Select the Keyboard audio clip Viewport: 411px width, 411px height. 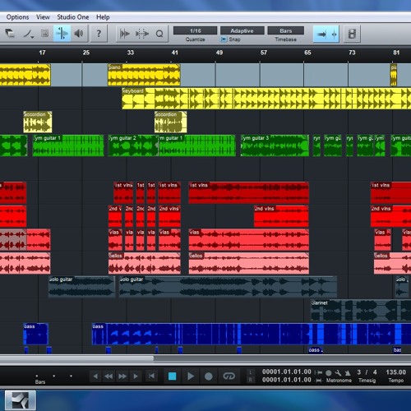click(x=266, y=99)
